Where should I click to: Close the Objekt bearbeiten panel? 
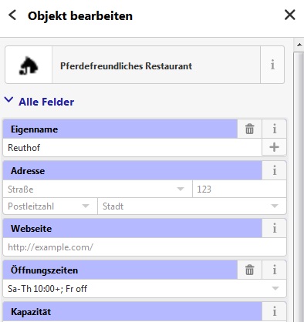click(290, 15)
